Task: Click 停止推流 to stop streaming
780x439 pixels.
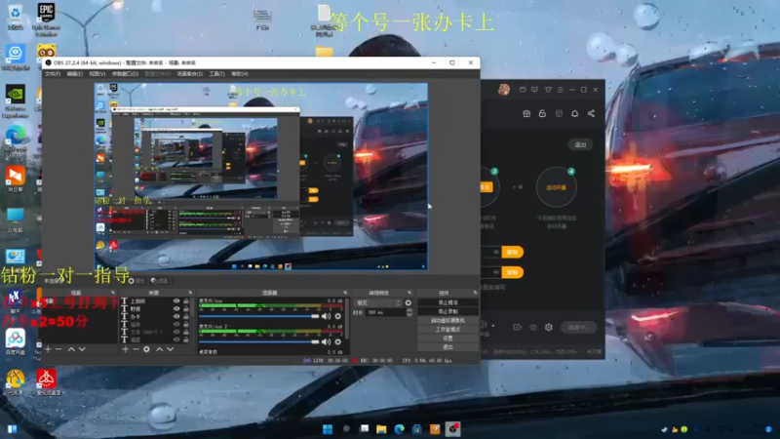Action: click(x=448, y=302)
